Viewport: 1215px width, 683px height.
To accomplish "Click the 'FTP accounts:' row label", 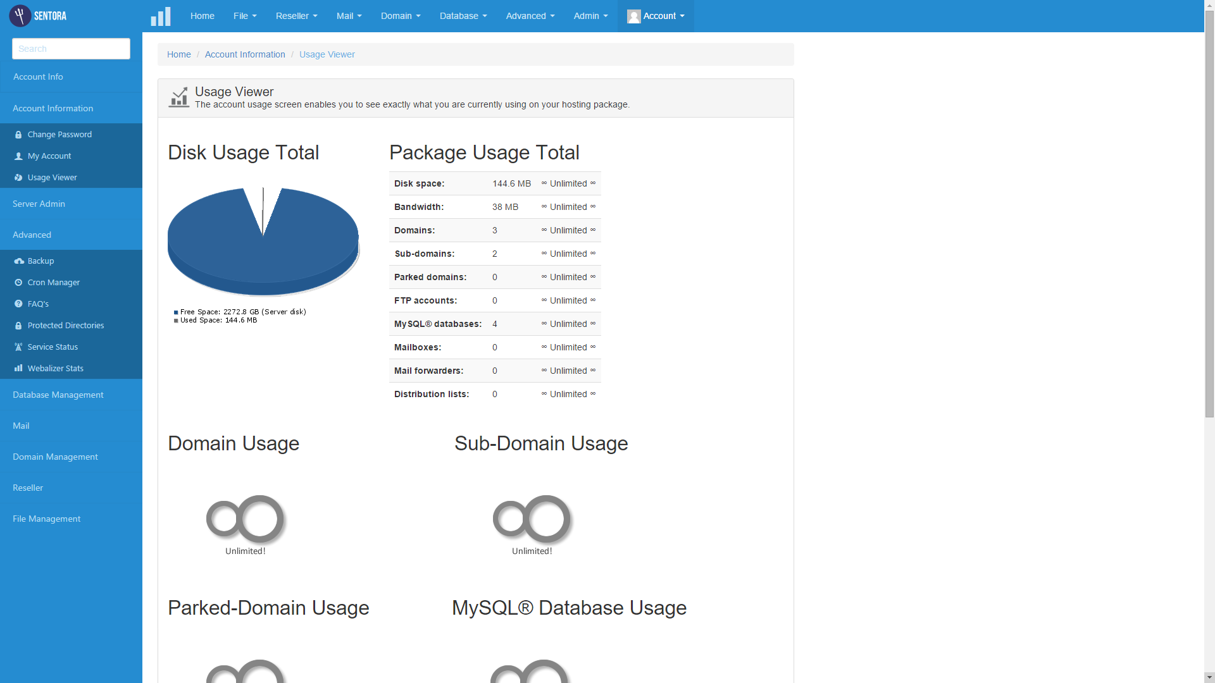I will coord(425,301).
